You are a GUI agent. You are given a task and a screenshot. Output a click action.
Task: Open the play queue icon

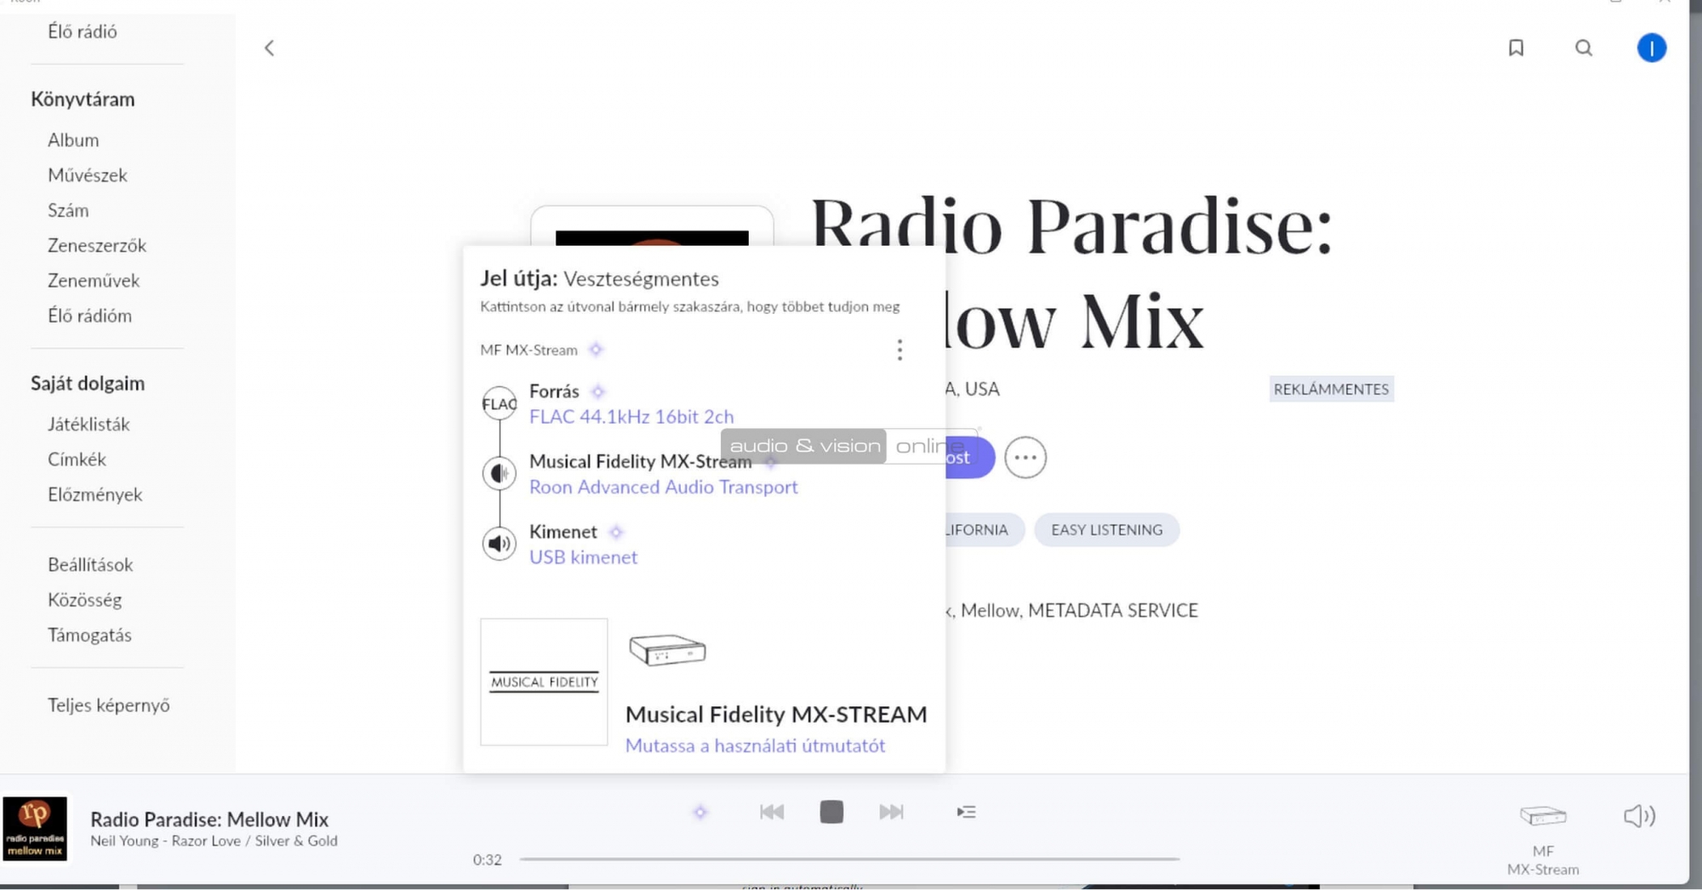966,813
